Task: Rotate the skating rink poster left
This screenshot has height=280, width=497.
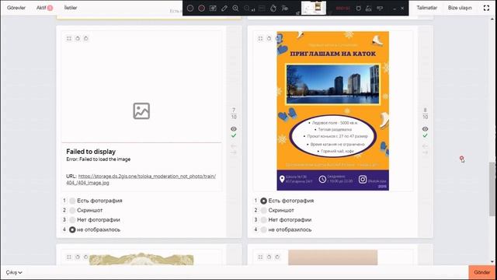Action: click(x=269, y=38)
